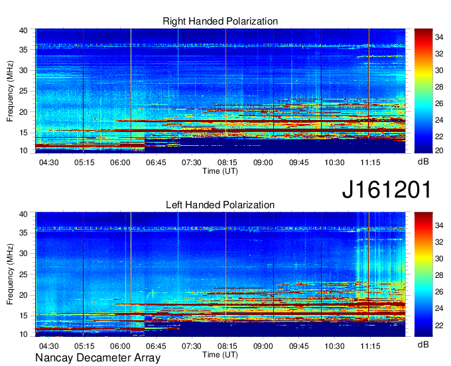Click the 11:15 time tick on Right Handed plot
Image resolution: width=451 pixels, height=366 pixels.
coord(370,162)
